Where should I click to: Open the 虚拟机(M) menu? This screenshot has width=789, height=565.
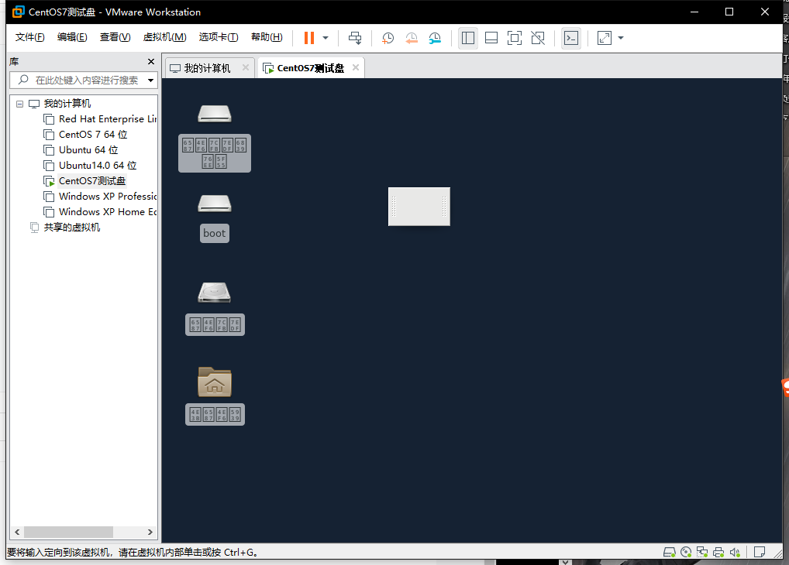pos(164,37)
